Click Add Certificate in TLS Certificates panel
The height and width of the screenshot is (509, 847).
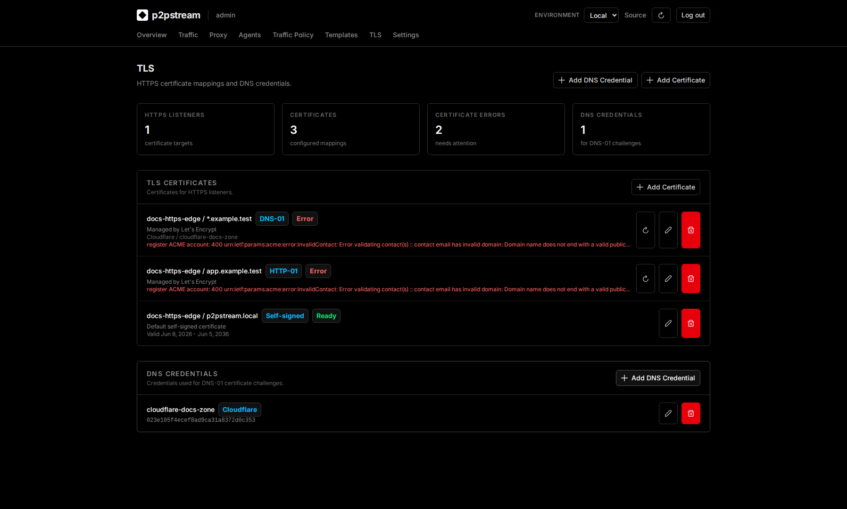coord(666,187)
